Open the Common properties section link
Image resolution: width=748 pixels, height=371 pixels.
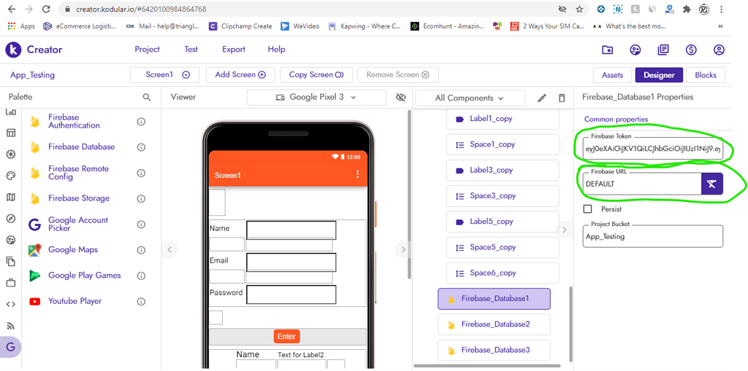[x=616, y=119]
